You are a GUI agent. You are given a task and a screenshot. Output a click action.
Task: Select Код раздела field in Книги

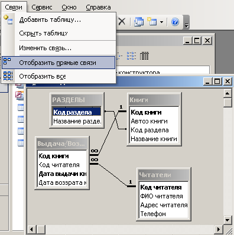[154, 130]
